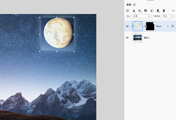Delete layer with the trash icon

pos(164,11)
